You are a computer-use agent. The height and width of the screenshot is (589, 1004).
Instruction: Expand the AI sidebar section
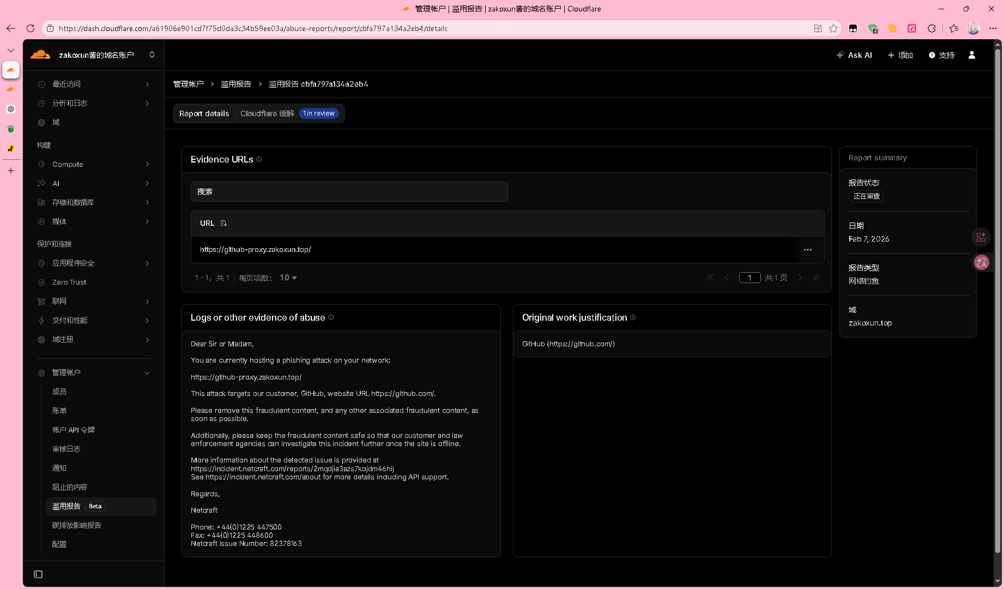94,183
